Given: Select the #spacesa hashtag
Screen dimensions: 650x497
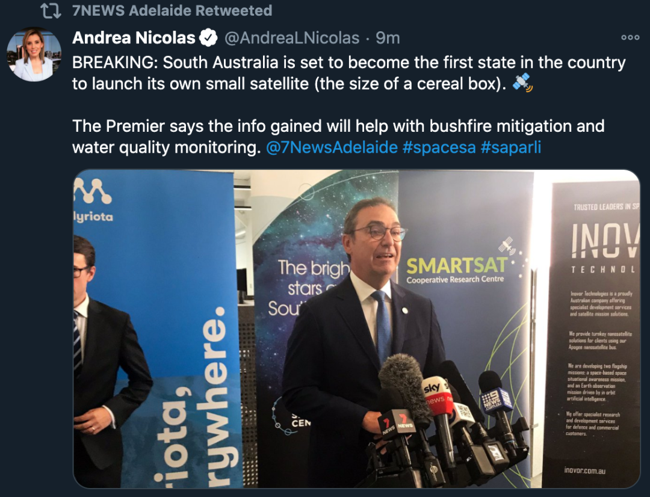Looking at the screenshot, I should click(x=439, y=147).
